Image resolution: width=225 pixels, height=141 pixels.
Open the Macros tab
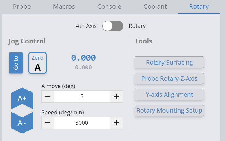(x=64, y=7)
